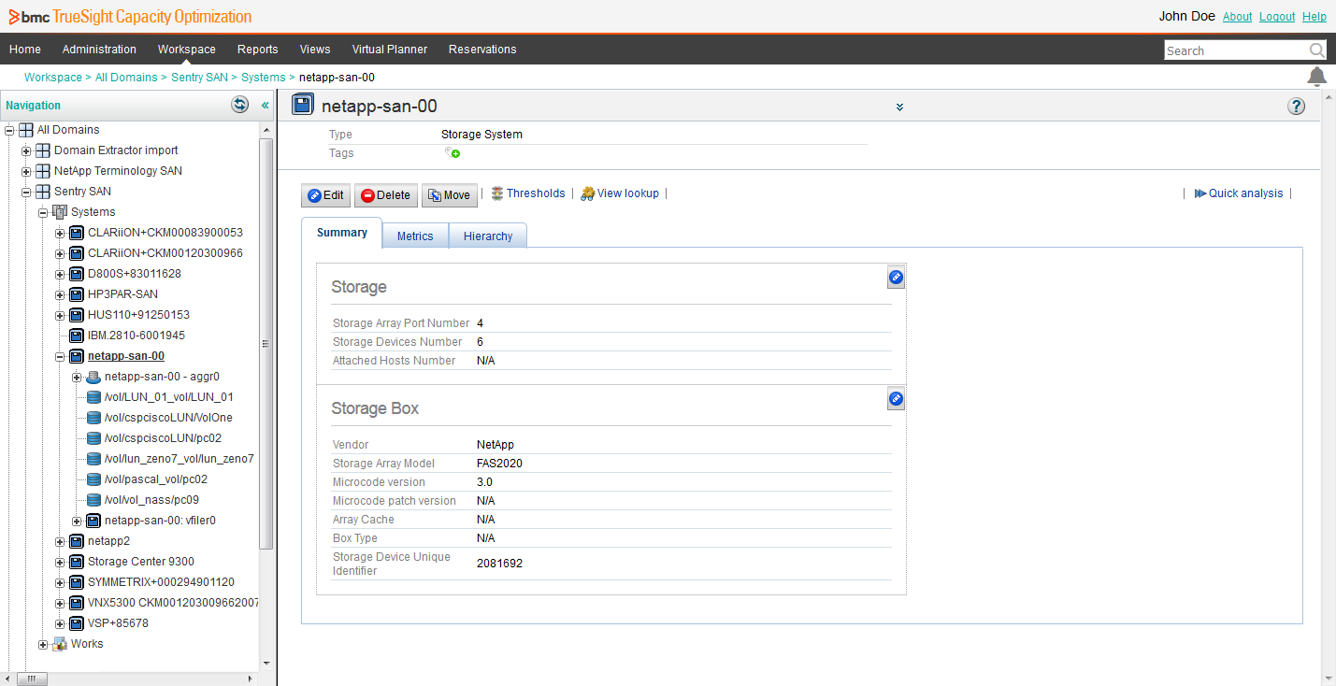The image size is (1336, 686).
Task: Collapse the netapp-san-00 tree node
Action: coord(60,356)
